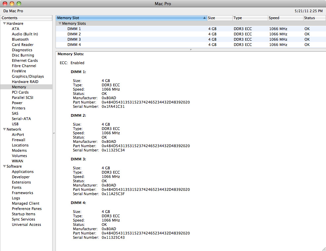This screenshot has width=326, height=251.
Task: Click DIMM 3 serial number 0x11A25C3F
Action: (x=113, y=194)
